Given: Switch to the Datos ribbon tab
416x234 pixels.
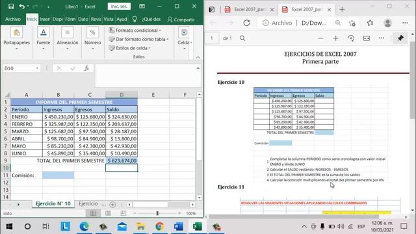Looking at the screenshot, I should point(83,19).
